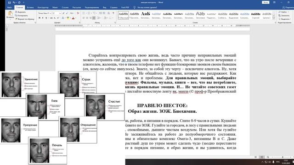Switch to the Макет tab
This screenshot has height=165, width=294.
point(55,7)
